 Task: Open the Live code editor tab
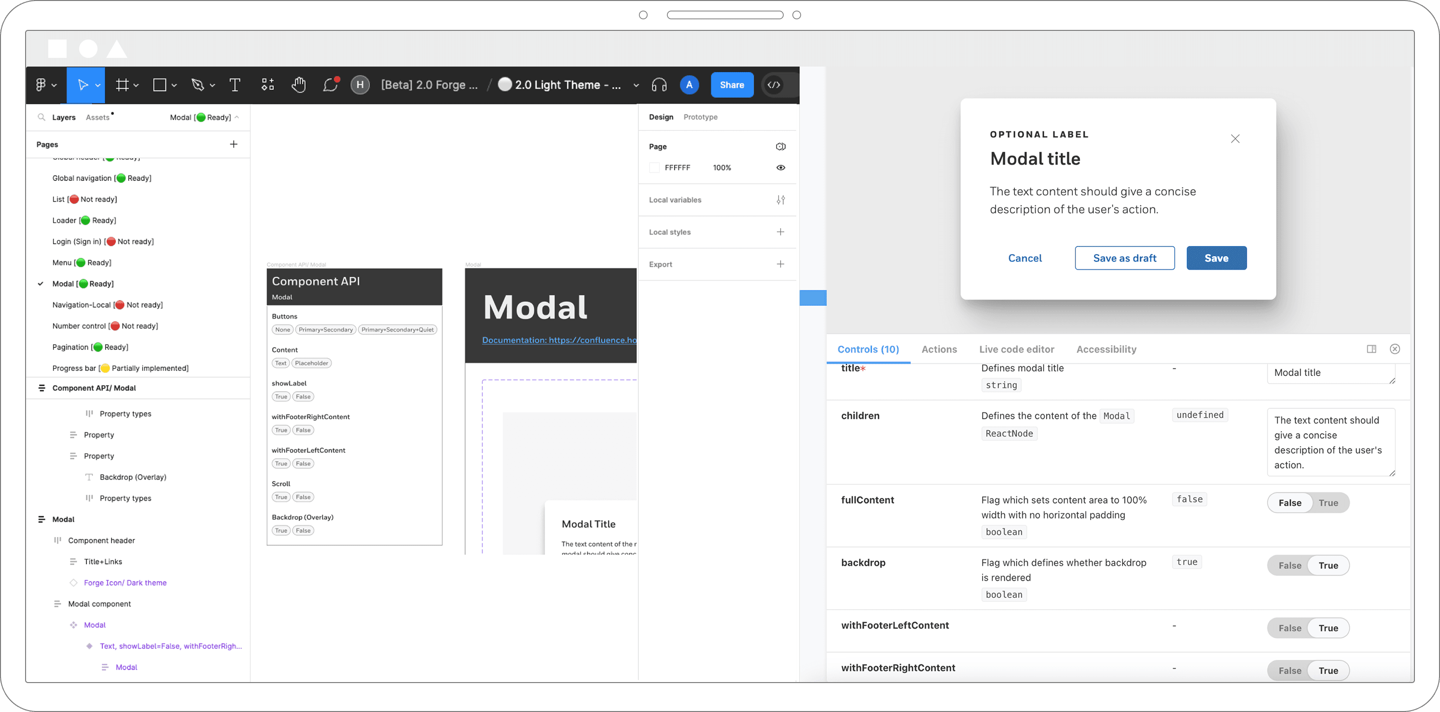click(1016, 349)
